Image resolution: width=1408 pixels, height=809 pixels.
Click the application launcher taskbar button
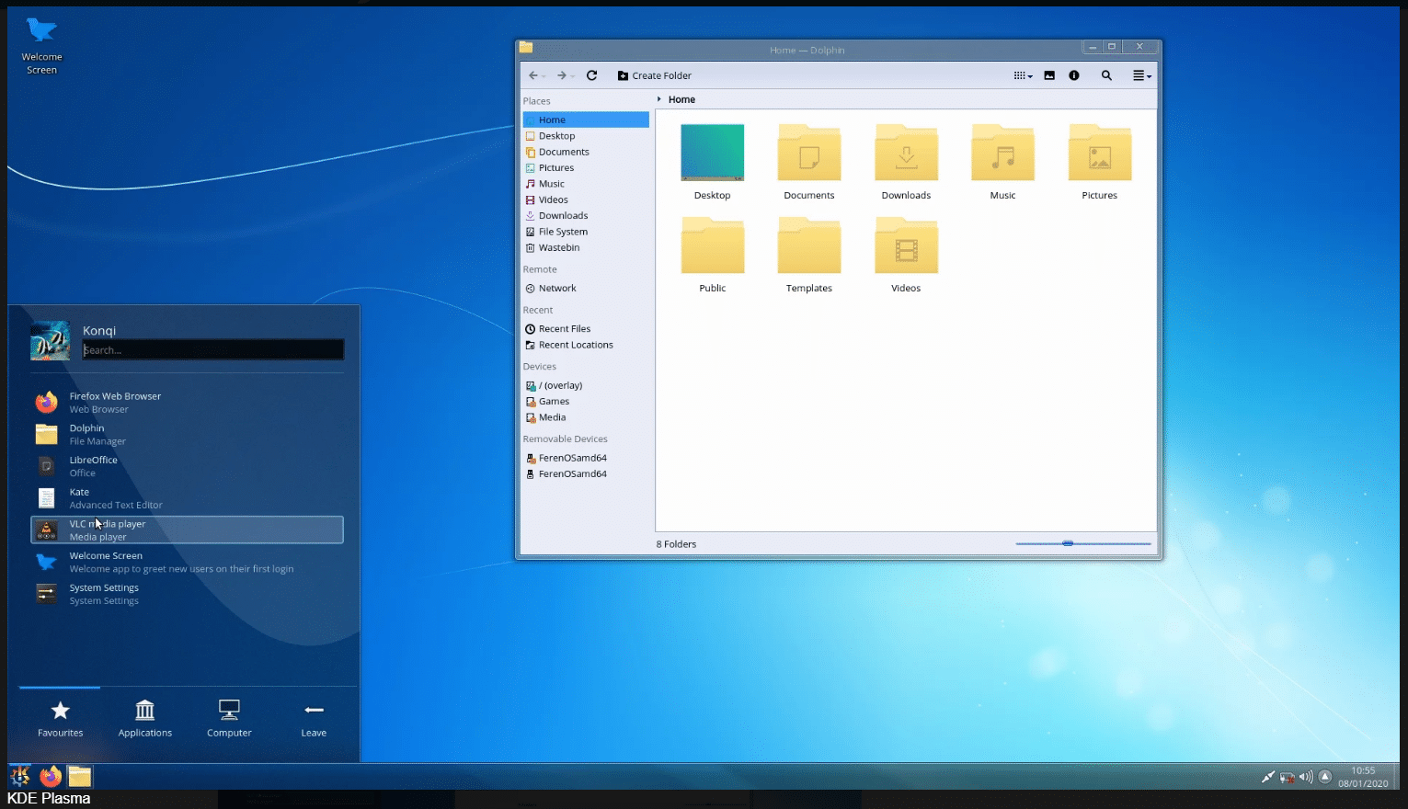20,776
